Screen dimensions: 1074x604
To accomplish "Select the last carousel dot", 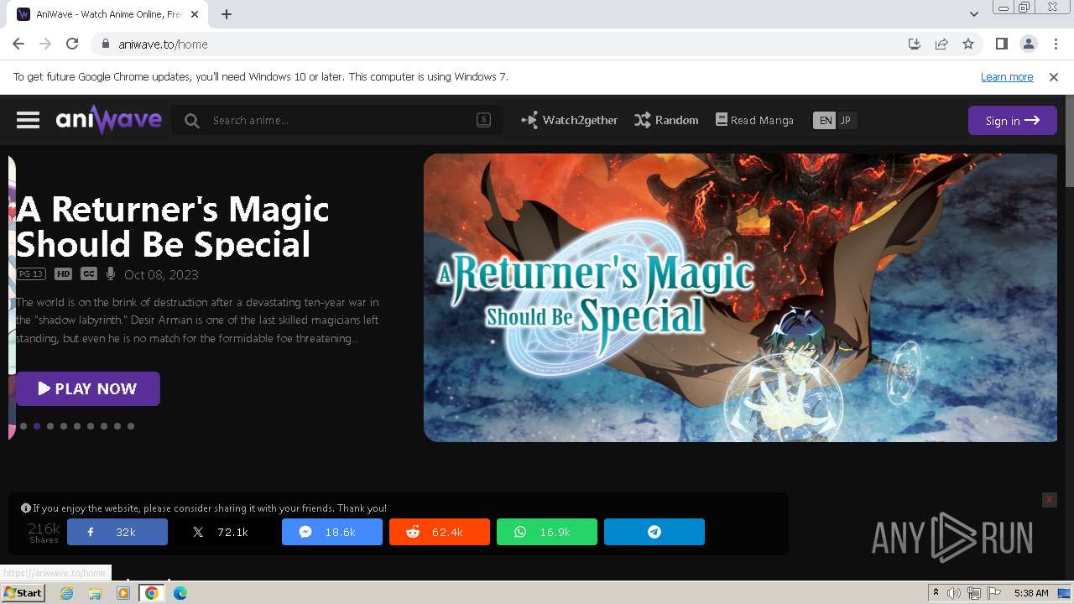I will (x=131, y=426).
